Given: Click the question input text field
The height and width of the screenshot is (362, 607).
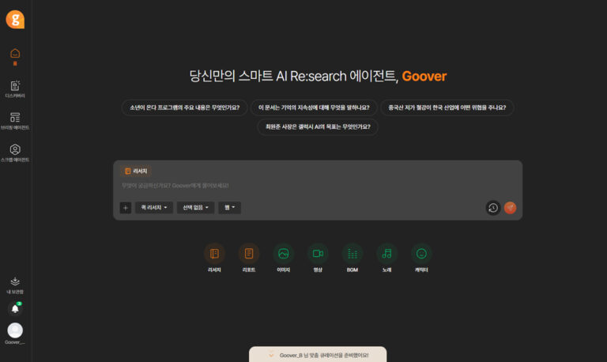Looking at the screenshot, I should click(316, 186).
